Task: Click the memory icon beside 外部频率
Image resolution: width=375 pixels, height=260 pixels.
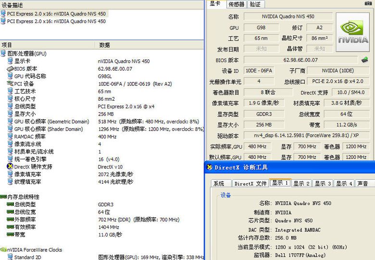Action: pyautogui.click(x=10, y=219)
